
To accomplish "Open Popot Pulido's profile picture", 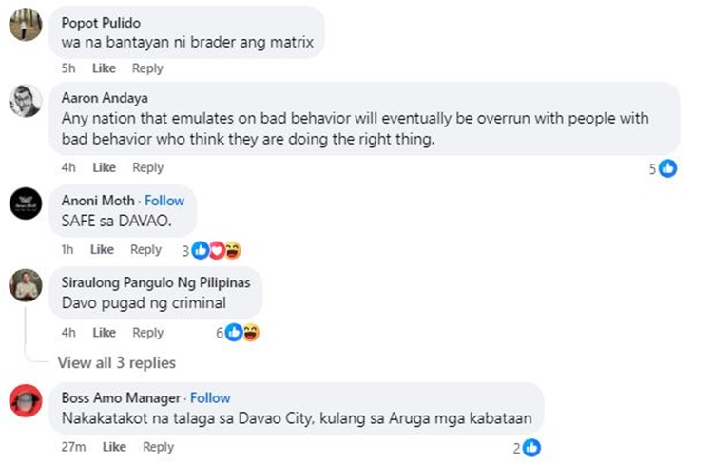I will (26, 25).
